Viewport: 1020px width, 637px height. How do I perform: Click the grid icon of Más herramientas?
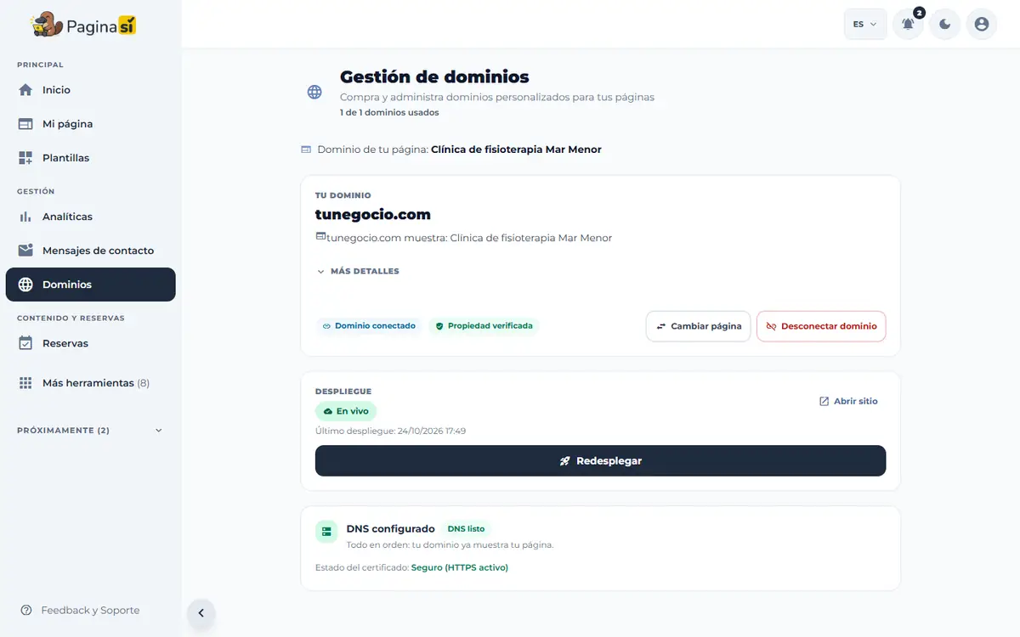[25, 383]
